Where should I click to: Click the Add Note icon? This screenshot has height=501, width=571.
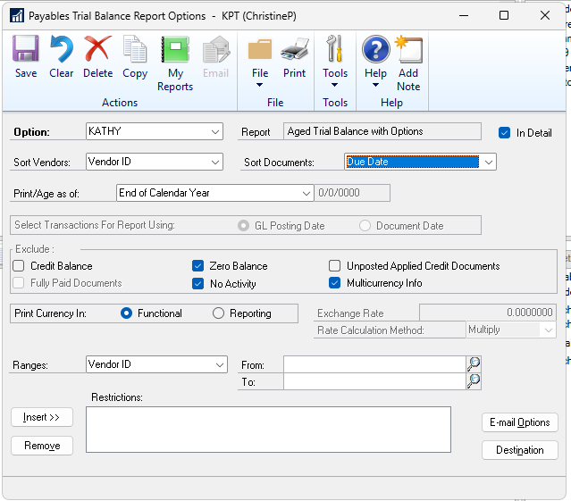coord(408,49)
